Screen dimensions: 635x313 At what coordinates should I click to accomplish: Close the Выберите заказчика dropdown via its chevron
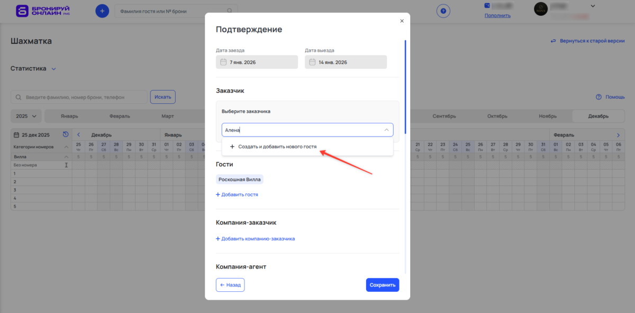point(386,130)
